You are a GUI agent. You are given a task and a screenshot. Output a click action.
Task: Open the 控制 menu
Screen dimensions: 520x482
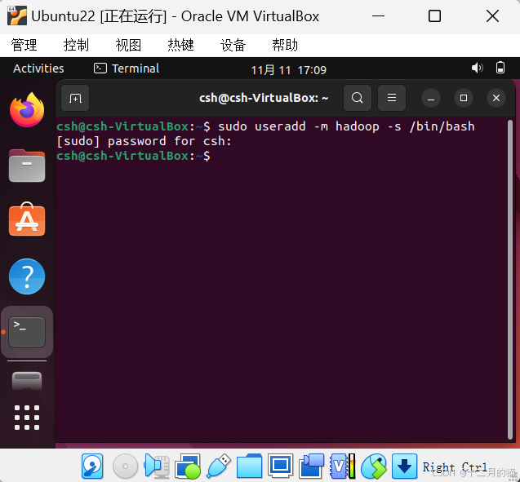[76, 45]
